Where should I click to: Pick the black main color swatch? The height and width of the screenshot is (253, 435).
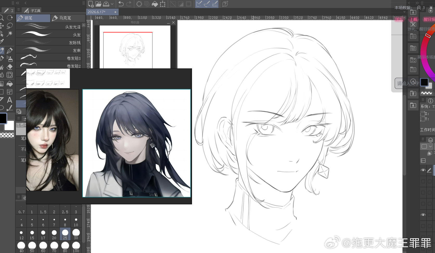point(3,118)
